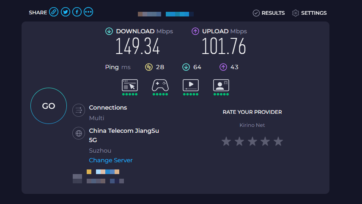The height and width of the screenshot is (204, 362).
Task: Rate provider five stars
Action: [278, 142]
